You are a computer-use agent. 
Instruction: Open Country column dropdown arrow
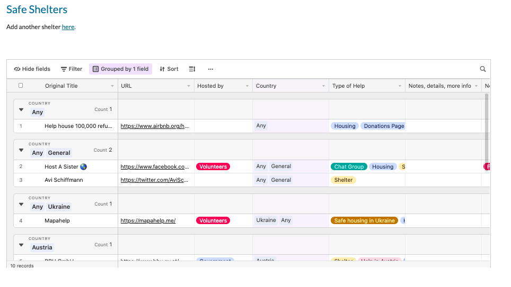click(323, 86)
